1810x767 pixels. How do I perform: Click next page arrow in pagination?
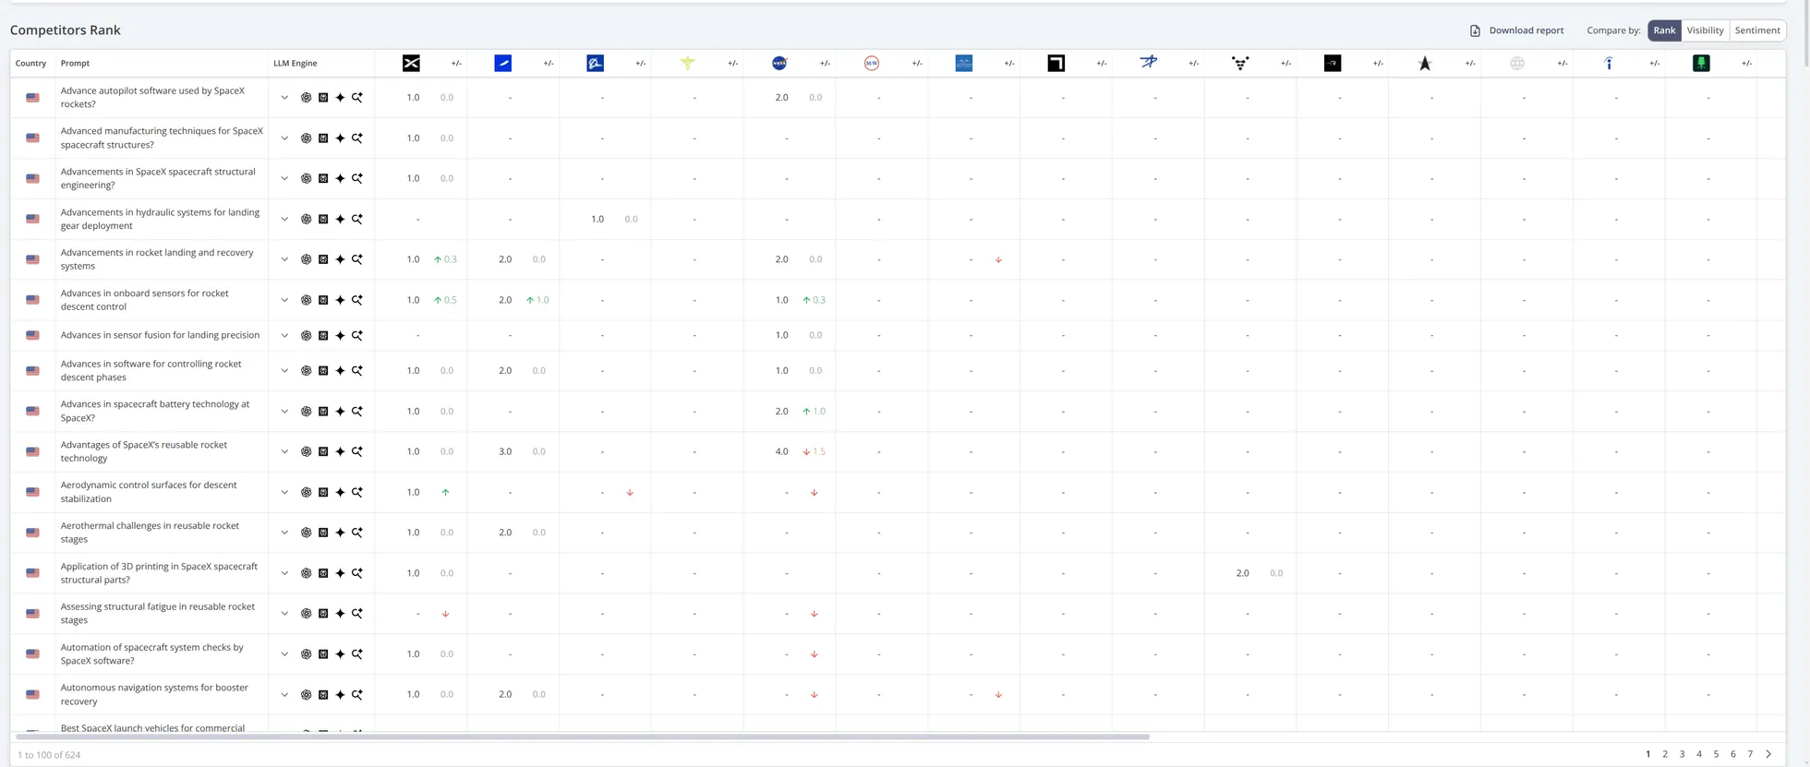pos(1768,754)
